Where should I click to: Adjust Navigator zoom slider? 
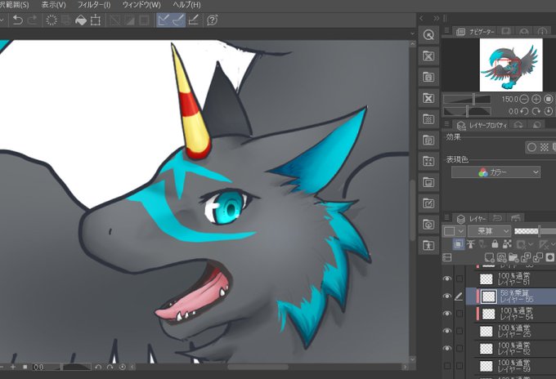coord(468,99)
